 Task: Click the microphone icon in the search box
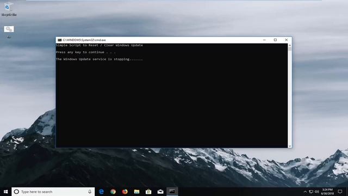90,192
